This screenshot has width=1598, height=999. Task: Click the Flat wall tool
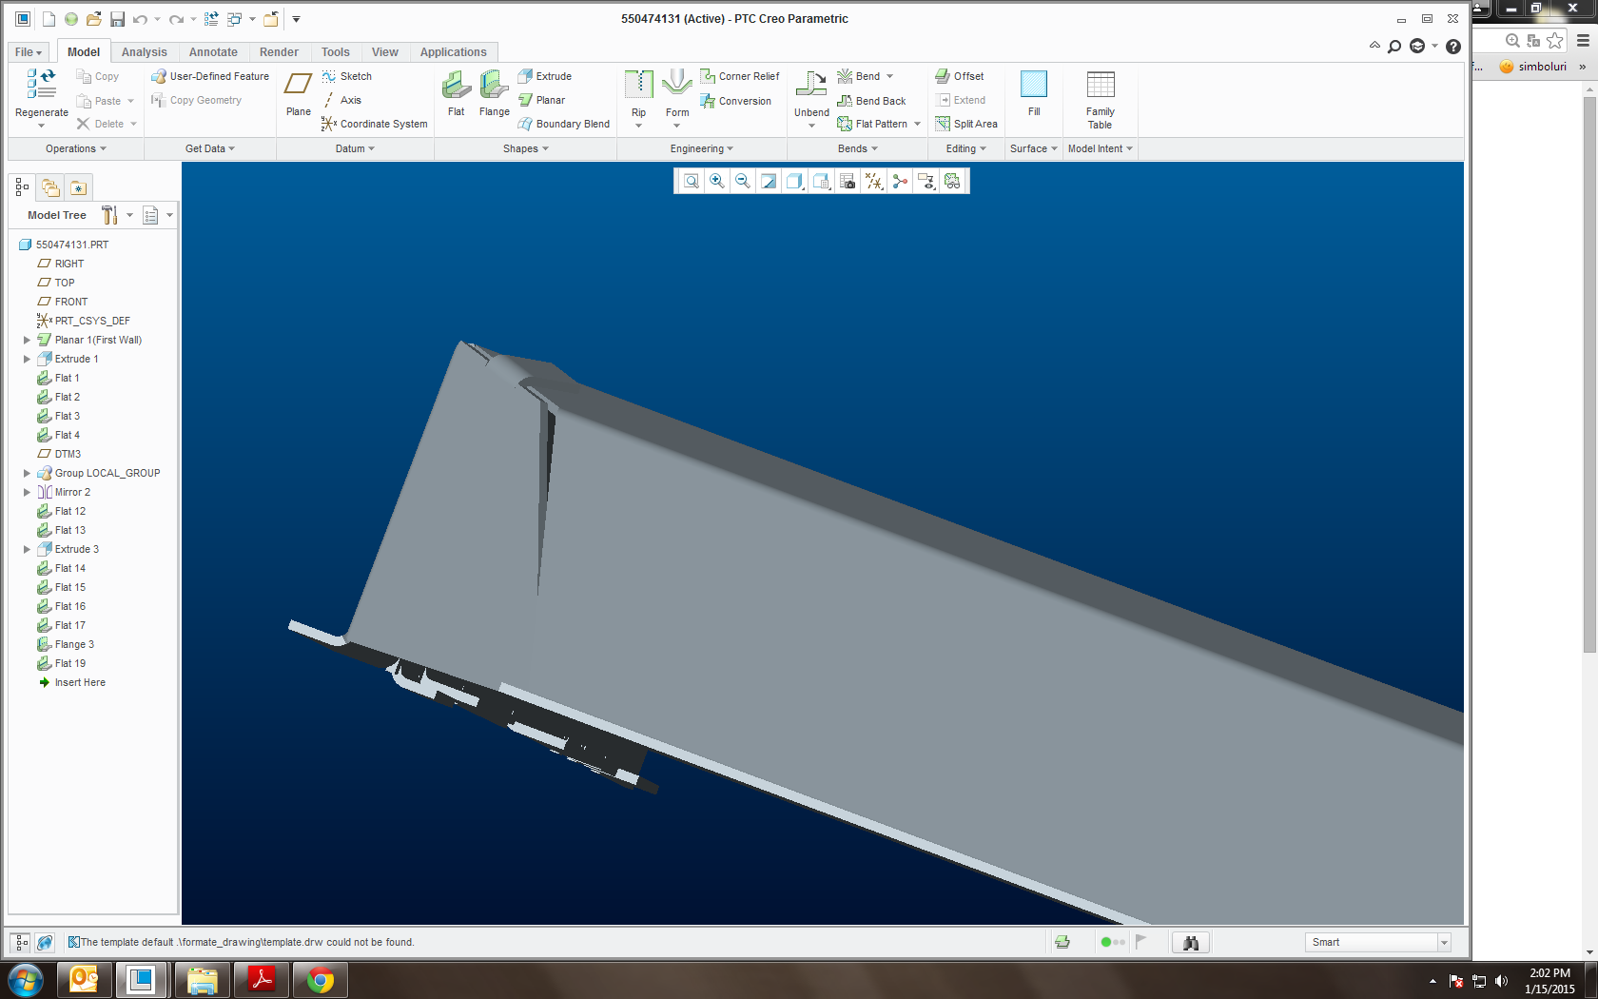pyautogui.click(x=457, y=93)
